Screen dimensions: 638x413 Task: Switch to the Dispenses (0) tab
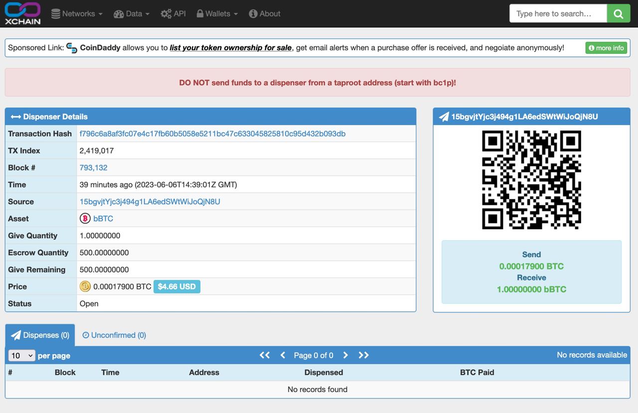pos(40,335)
